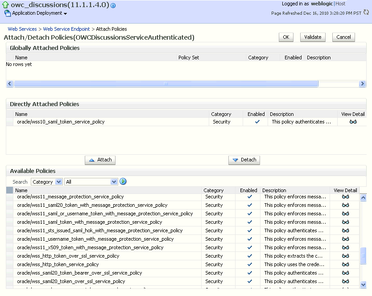Image resolution: width=372 pixels, height=296 pixels.
Task: Expand the Category search field dropdown
Action: [x=58, y=182]
